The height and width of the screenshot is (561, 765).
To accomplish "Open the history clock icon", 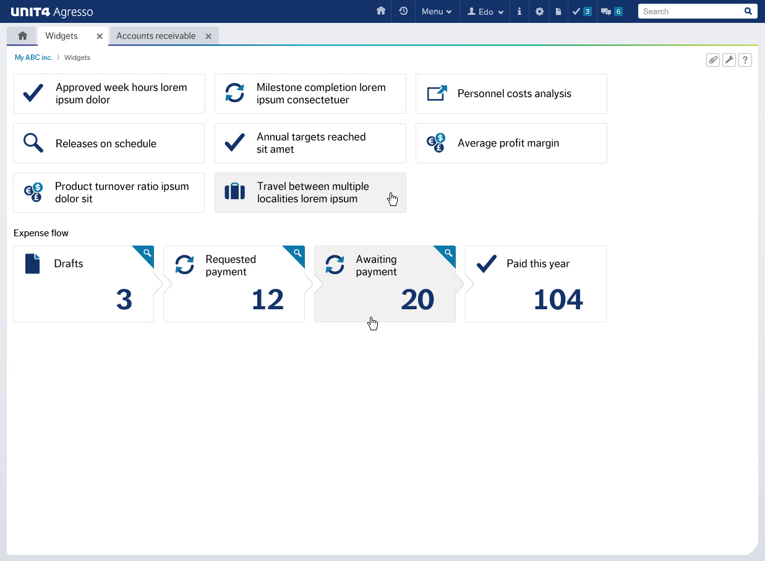I will (403, 11).
